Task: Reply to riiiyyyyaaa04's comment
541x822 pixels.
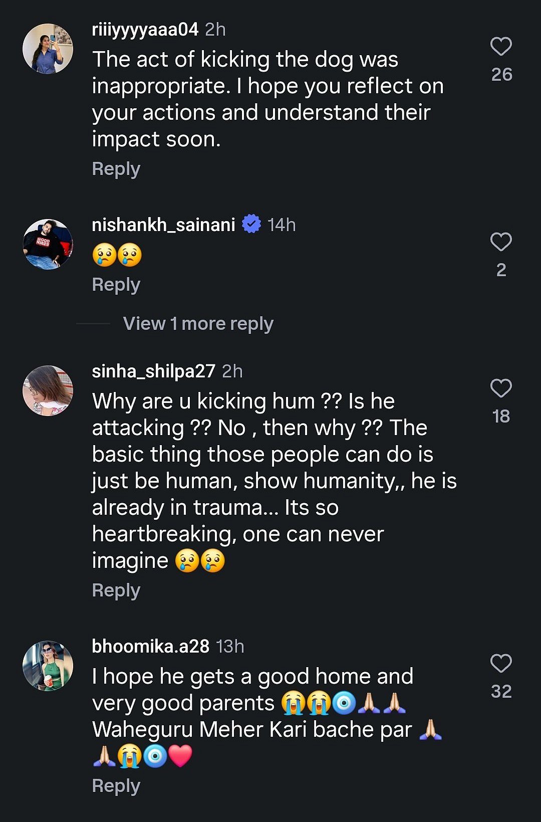Action: point(116,169)
